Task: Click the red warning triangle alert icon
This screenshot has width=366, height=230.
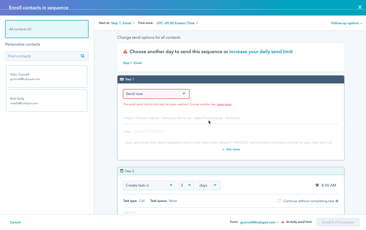Action: [x=125, y=52]
